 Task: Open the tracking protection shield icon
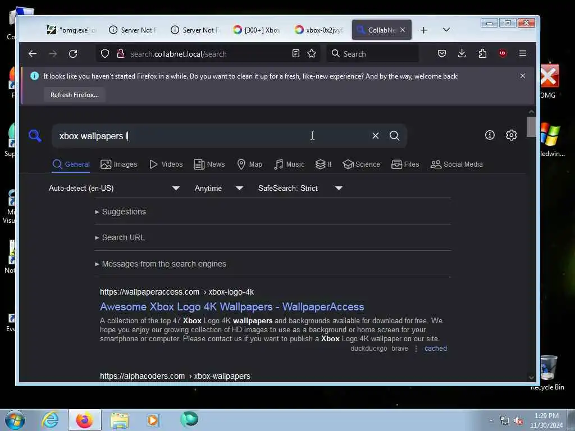105,54
